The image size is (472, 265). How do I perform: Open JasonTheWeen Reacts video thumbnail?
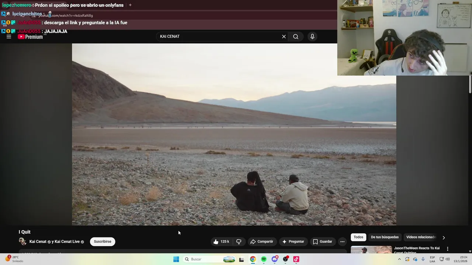371,250
